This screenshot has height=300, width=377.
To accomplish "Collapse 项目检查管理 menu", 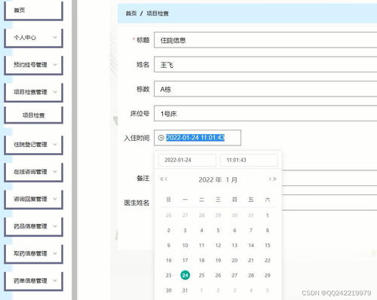I will click(33, 92).
